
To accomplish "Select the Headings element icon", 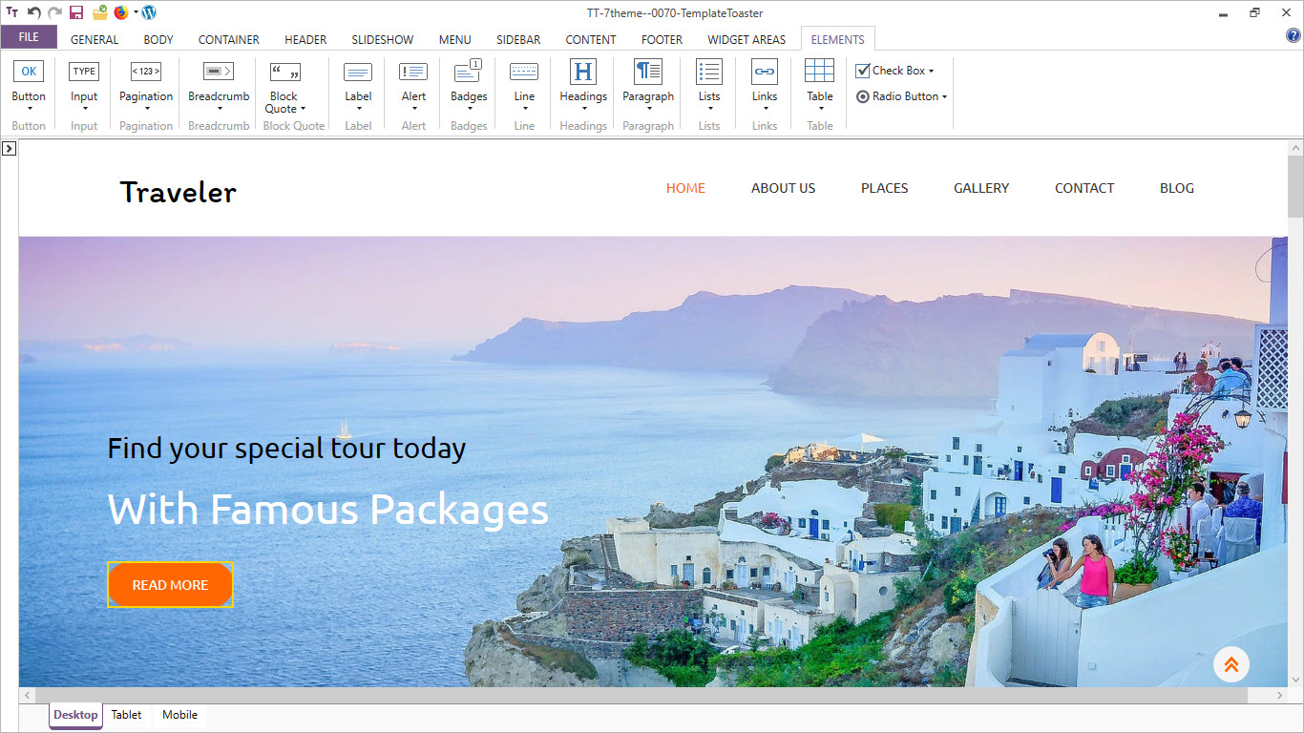I will tap(583, 72).
